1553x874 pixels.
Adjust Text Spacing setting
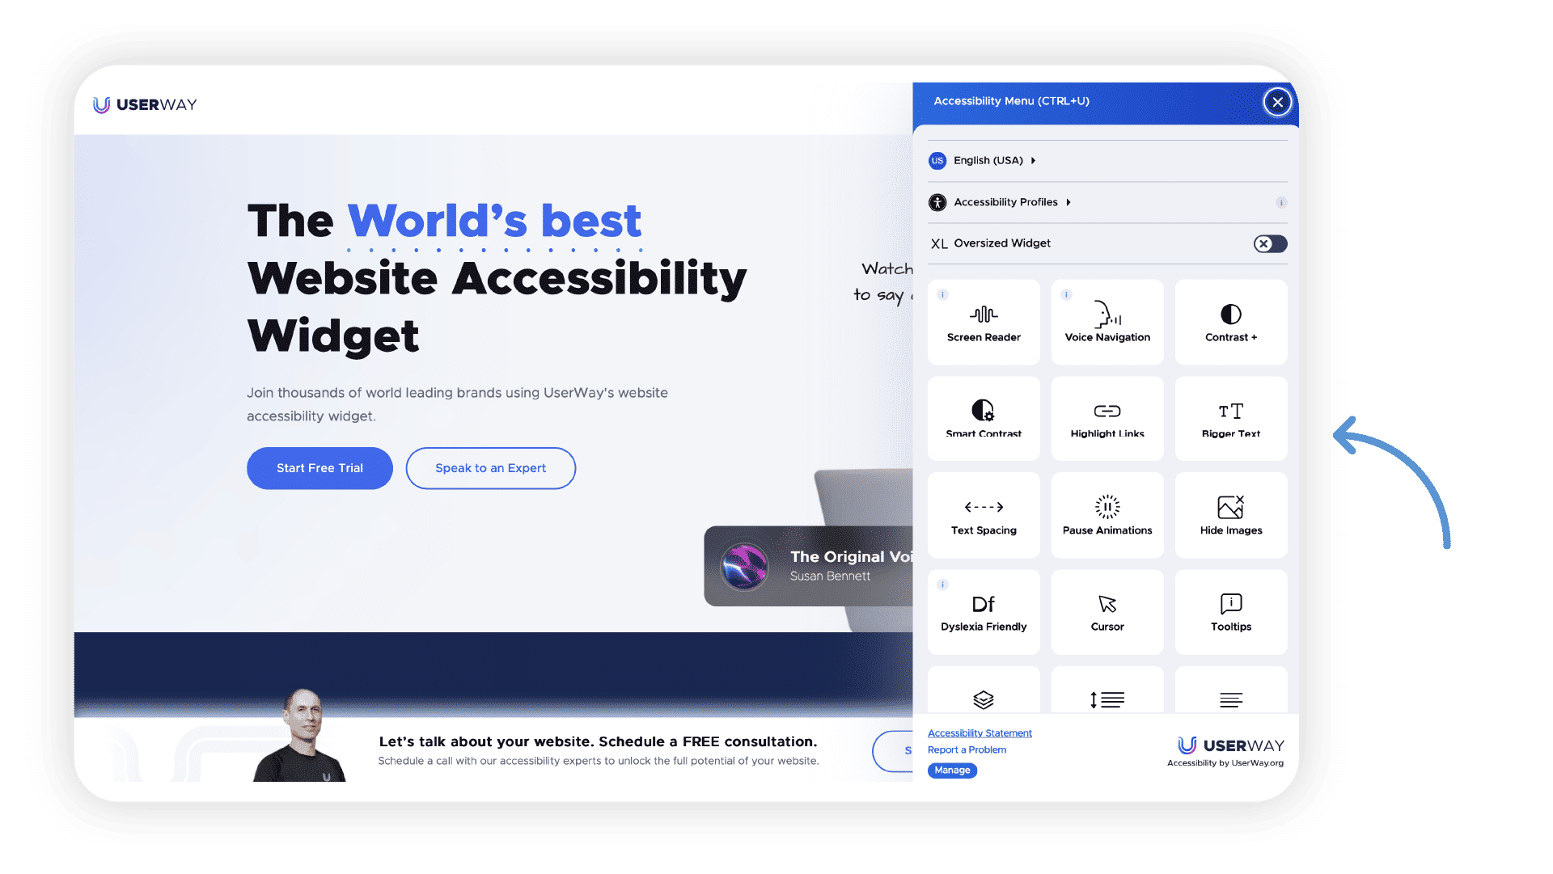tap(984, 515)
